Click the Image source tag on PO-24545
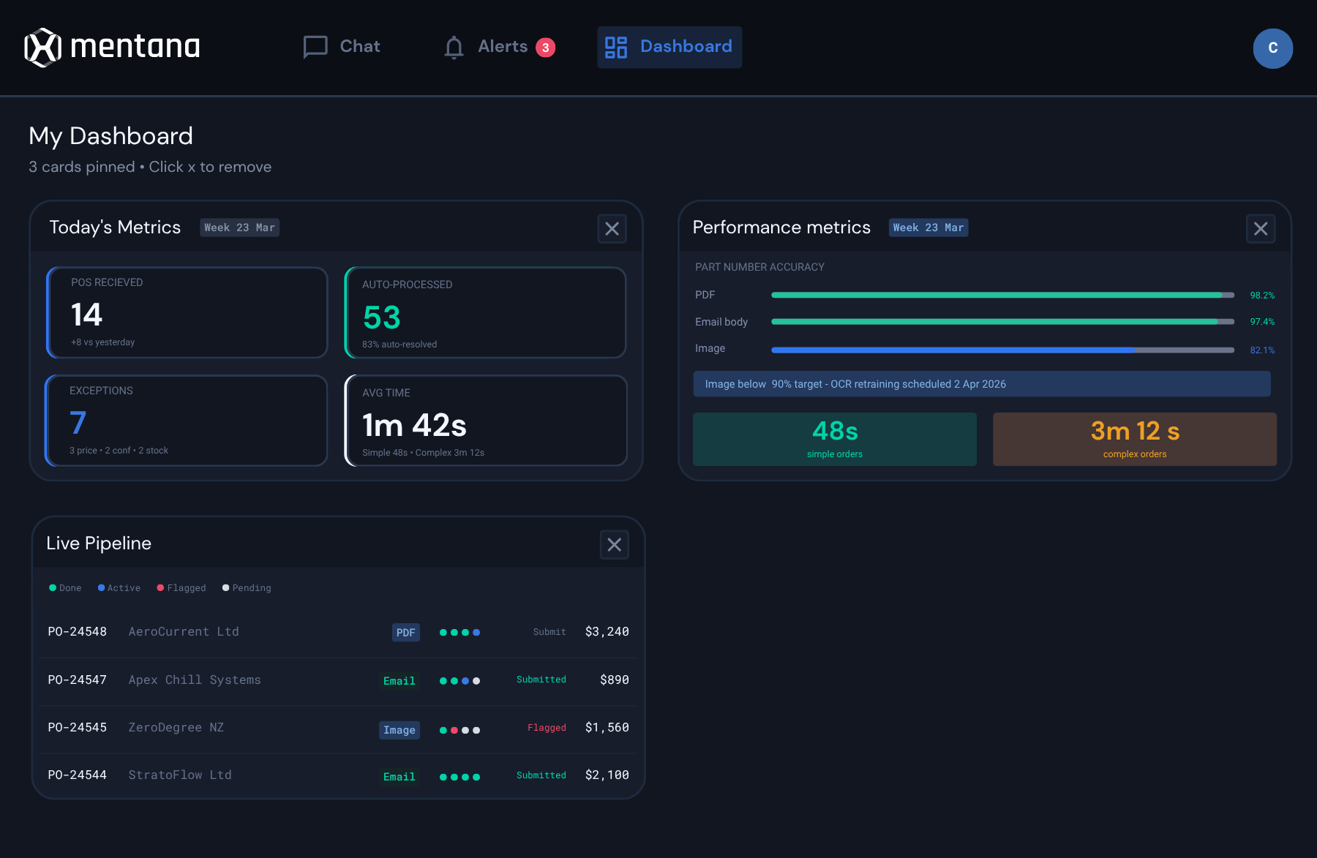 (399, 730)
